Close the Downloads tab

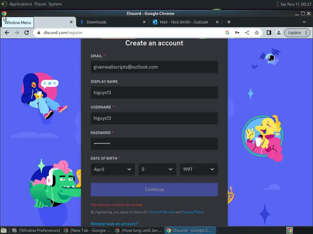[x=144, y=22]
